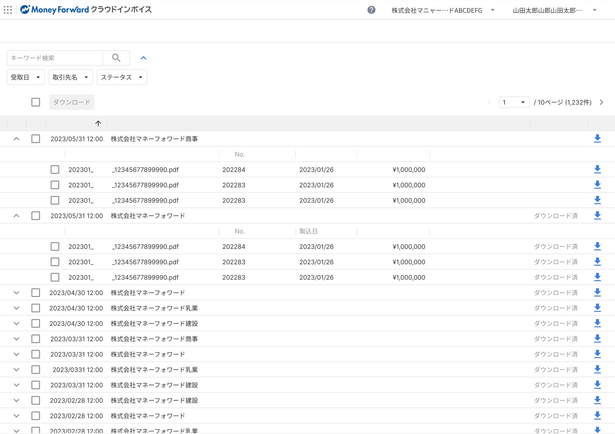Click the magnifier search icon
This screenshot has width=615, height=434.
point(116,58)
